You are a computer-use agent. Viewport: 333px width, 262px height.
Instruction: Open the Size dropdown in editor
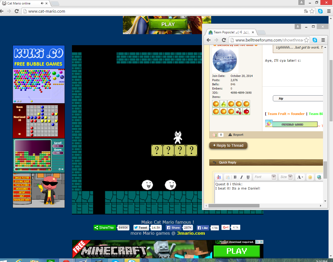(x=286, y=177)
